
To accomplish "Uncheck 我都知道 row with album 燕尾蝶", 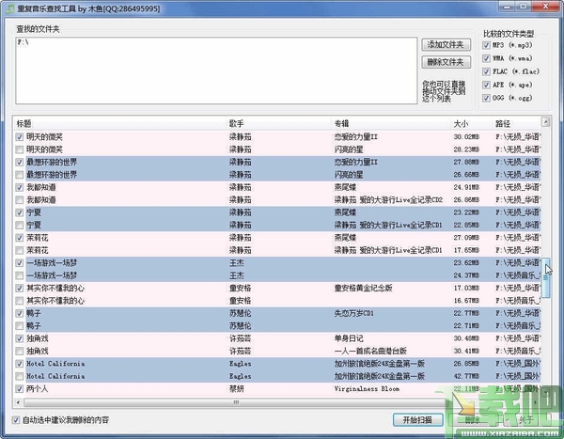I will pos(20,187).
